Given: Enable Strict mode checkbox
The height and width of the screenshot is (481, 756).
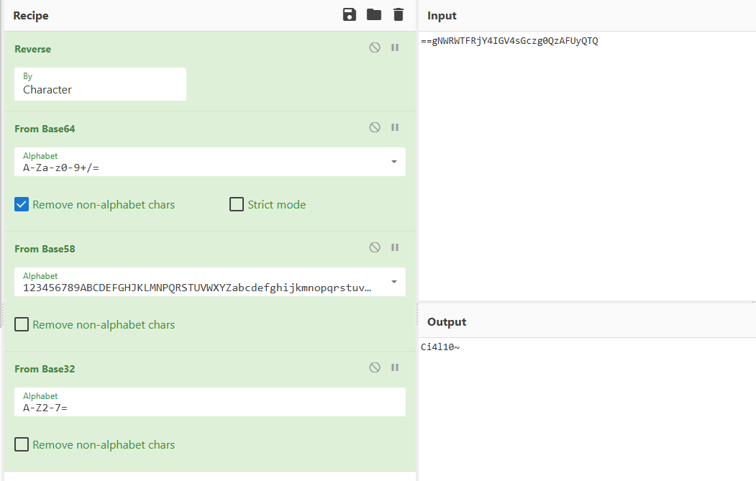Looking at the screenshot, I should click(x=237, y=205).
